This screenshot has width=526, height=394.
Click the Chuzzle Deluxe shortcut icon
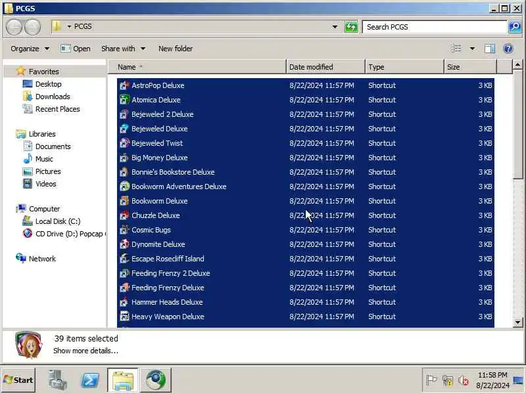click(124, 215)
